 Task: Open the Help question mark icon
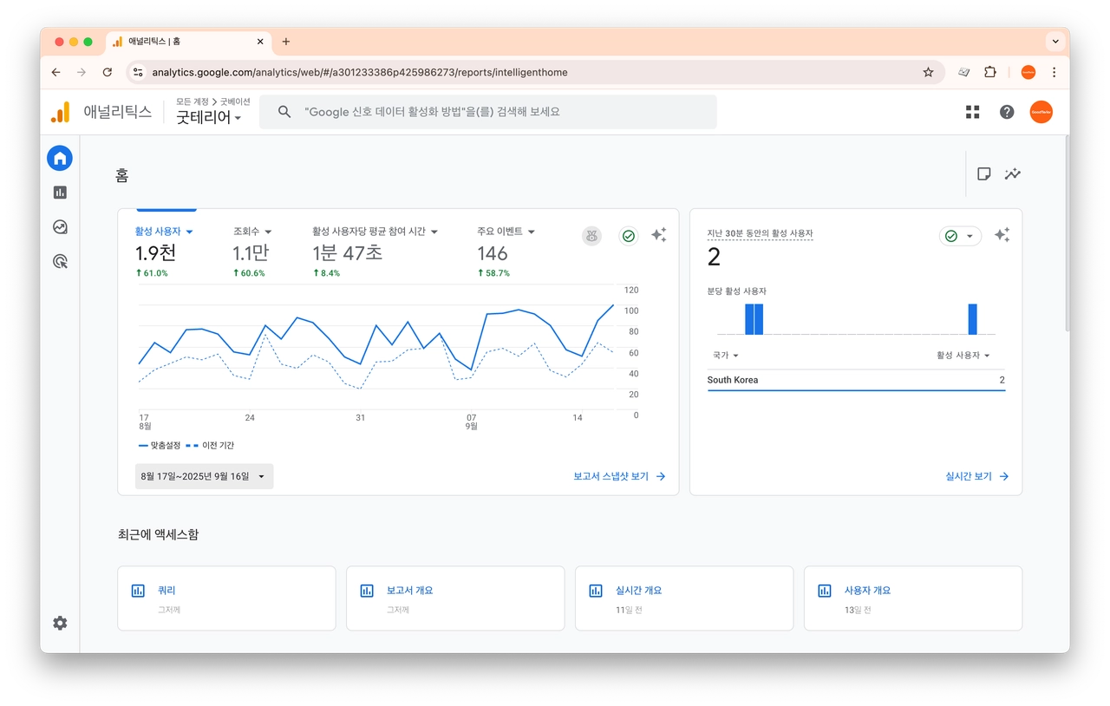pos(1006,112)
